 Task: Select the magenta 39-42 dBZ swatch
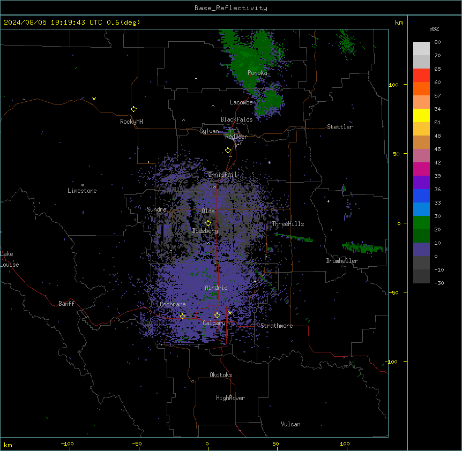421,169
